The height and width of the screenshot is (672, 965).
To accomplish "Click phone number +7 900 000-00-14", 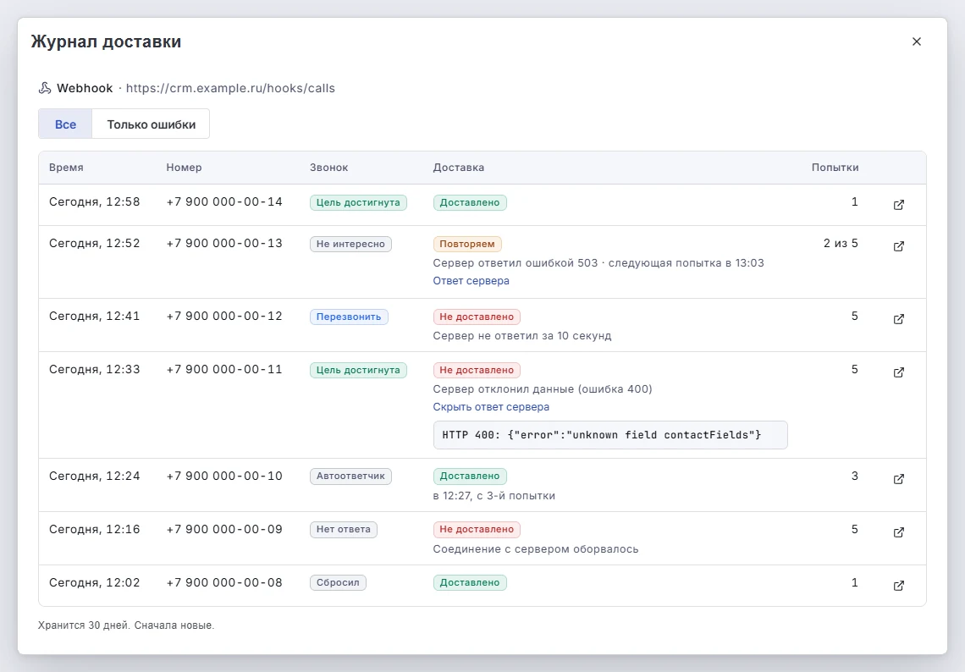I will tap(224, 201).
